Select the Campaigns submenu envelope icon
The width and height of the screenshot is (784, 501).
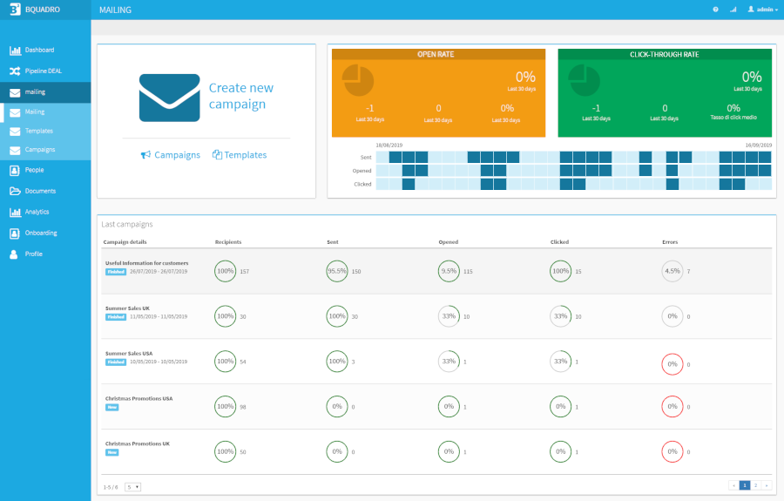(15, 150)
